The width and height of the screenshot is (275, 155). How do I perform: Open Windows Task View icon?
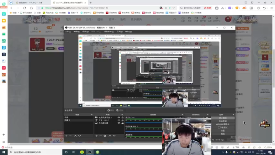pyautogui.click(x=74, y=152)
